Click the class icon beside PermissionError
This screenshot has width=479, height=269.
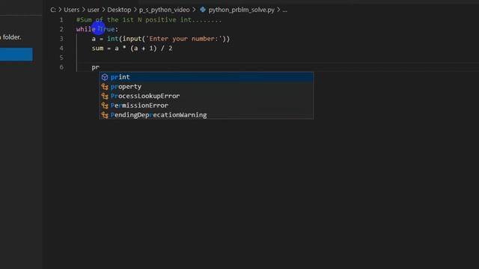pyautogui.click(x=105, y=105)
